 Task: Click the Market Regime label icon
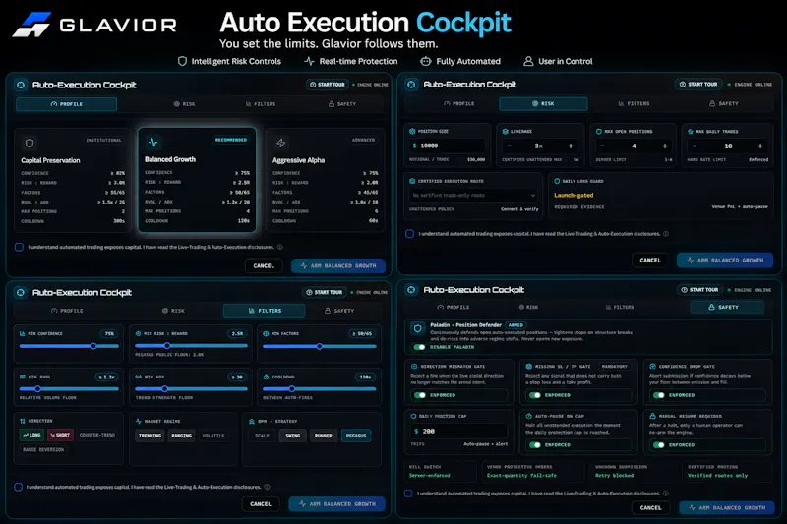138,421
